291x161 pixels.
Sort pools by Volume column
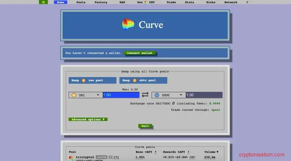coord(211,152)
